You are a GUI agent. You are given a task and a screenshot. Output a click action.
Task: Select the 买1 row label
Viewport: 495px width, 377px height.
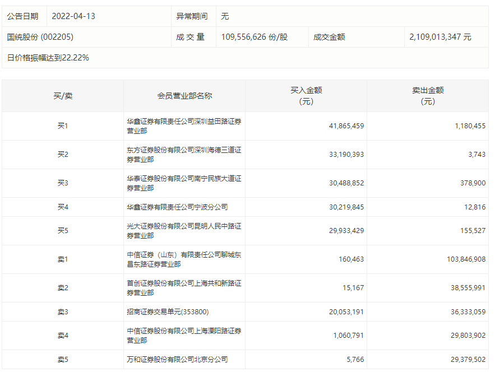pyautogui.click(x=62, y=125)
